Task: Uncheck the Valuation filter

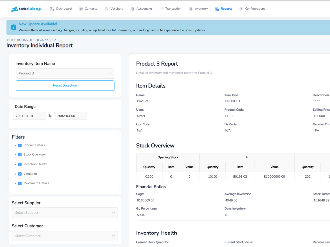Action: coord(20,174)
